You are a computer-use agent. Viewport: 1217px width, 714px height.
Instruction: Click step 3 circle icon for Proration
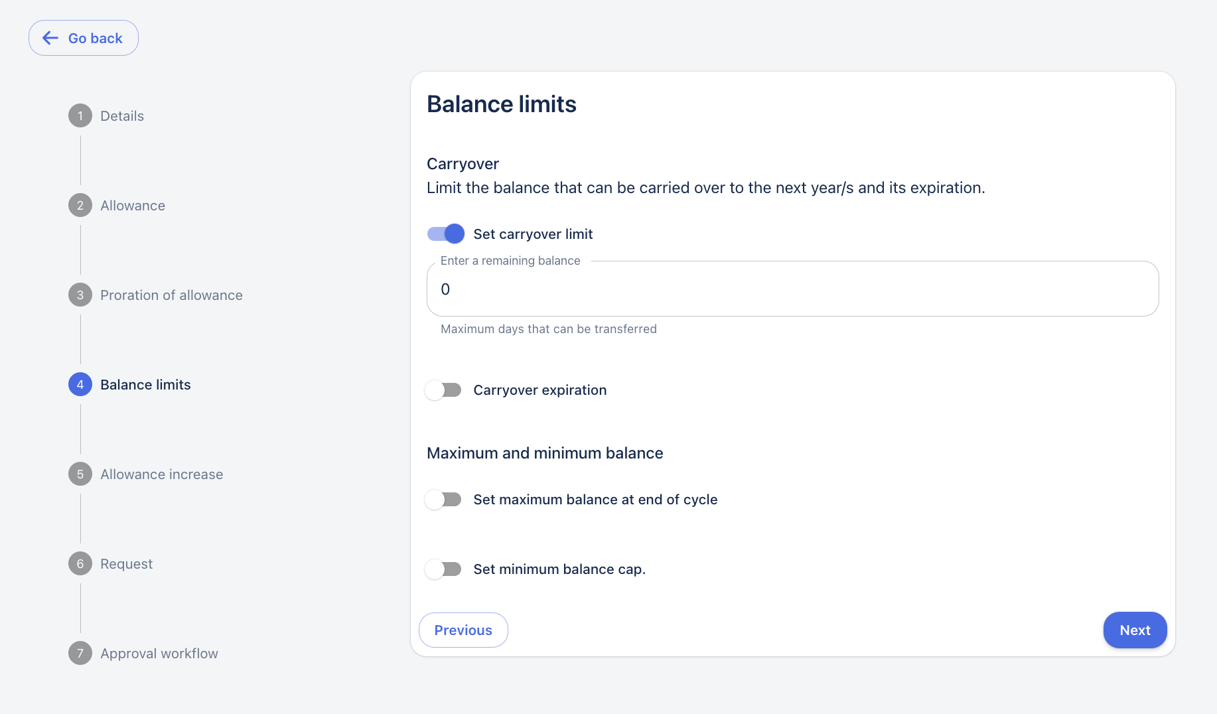(x=80, y=295)
